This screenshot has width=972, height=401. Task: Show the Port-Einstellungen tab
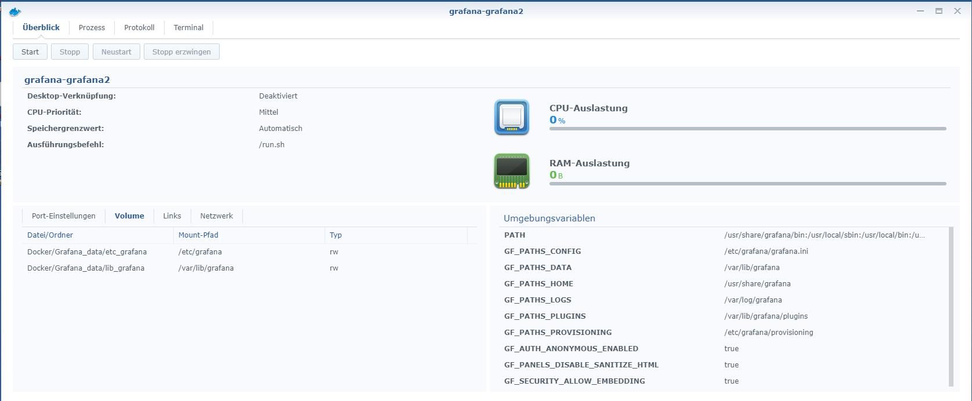[64, 216]
